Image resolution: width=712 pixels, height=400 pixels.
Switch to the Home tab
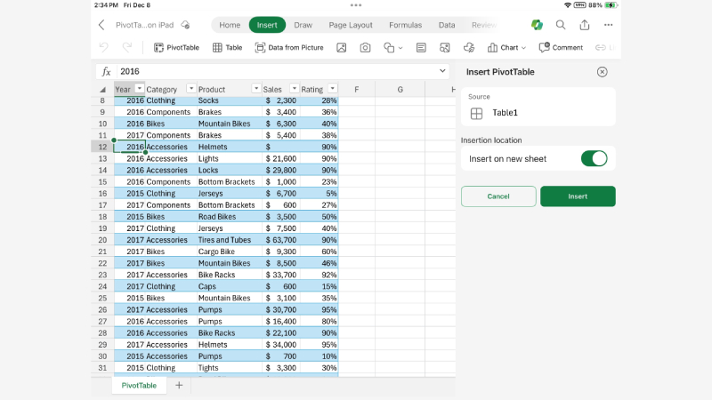click(x=230, y=25)
